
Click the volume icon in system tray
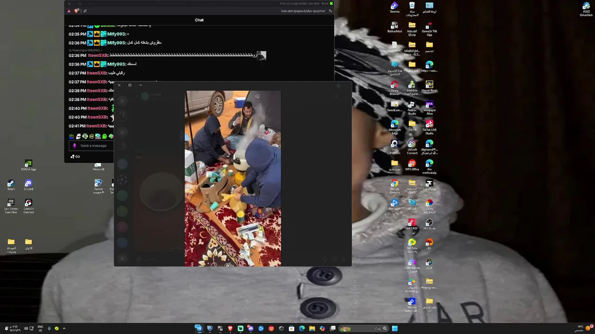coord(26,328)
